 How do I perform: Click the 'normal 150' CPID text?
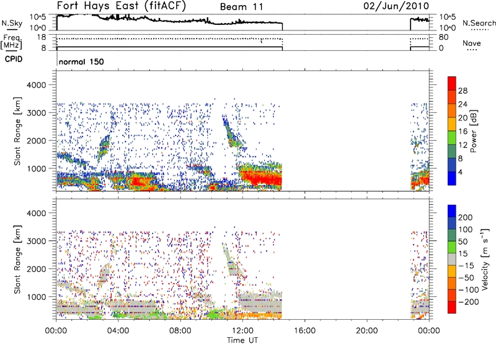click(x=81, y=61)
